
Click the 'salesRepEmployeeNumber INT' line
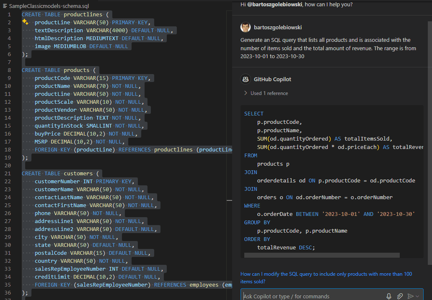[x=99, y=269]
